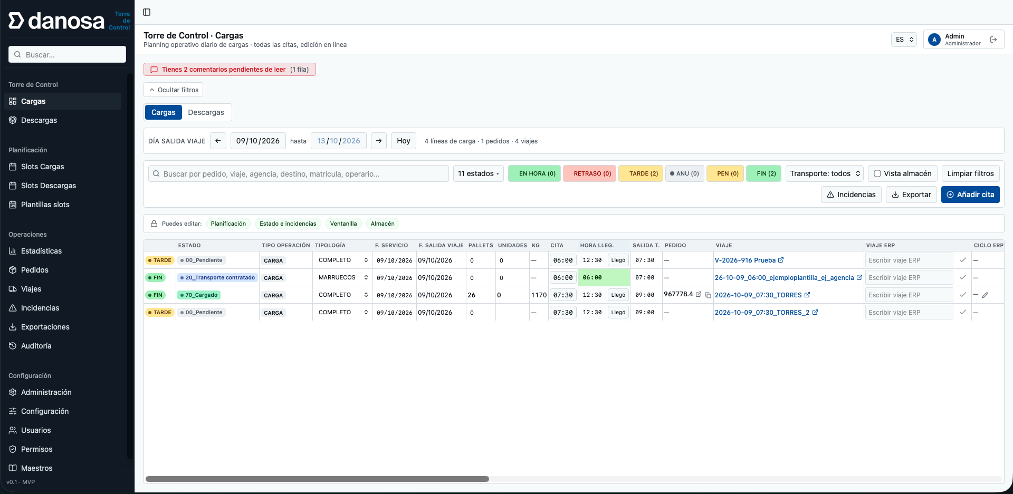Viewport: 1013px width, 494px height.
Task: Go to previous day with left arrow
Action: coord(218,141)
